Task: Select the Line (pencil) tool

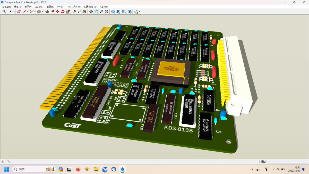Action: click(x=24, y=11)
